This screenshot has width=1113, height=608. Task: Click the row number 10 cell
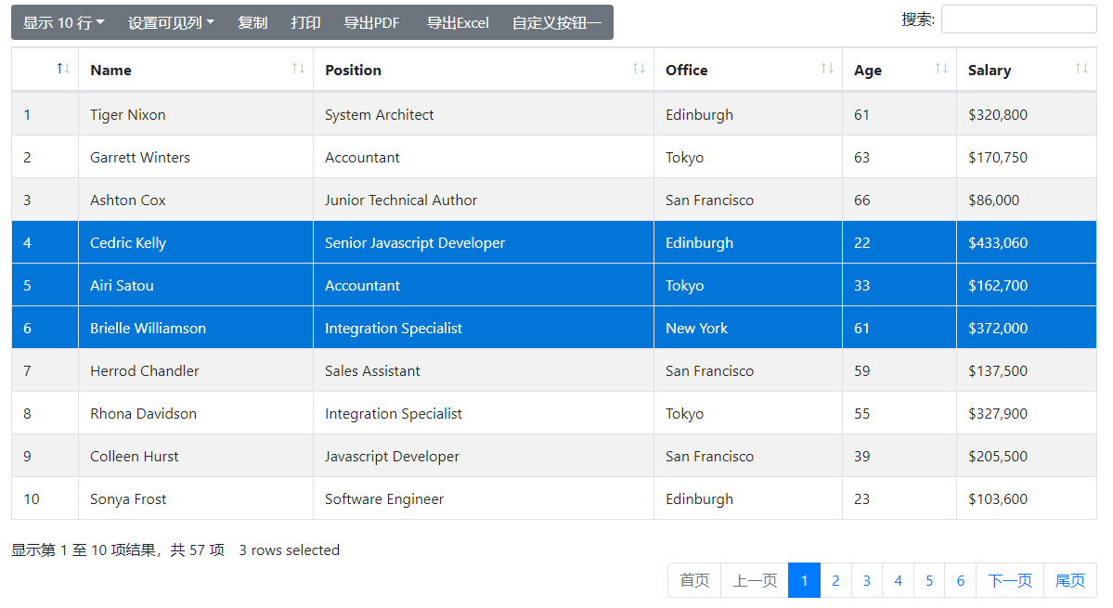pos(45,498)
